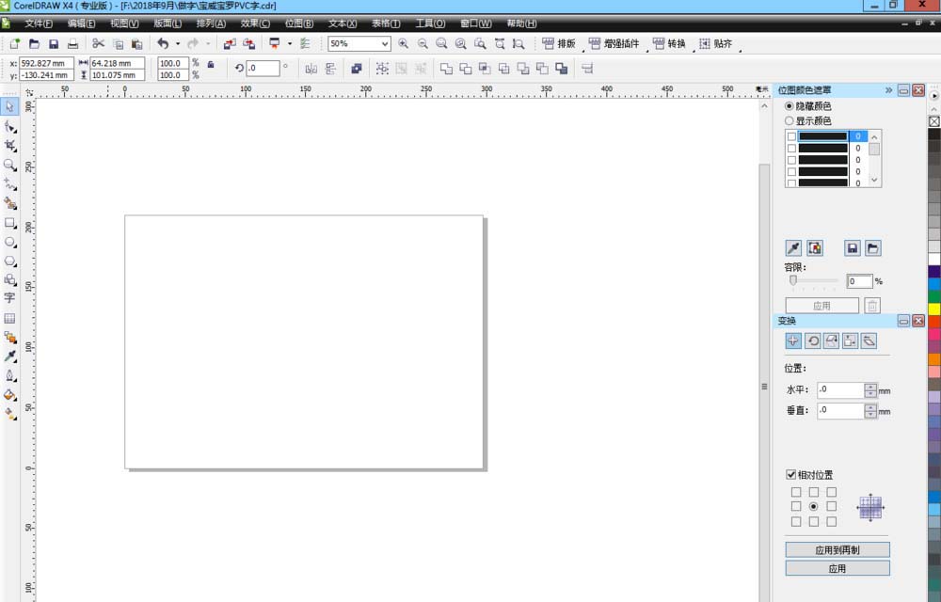Tick the first color mask checkbox

click(x=791, y=136)
